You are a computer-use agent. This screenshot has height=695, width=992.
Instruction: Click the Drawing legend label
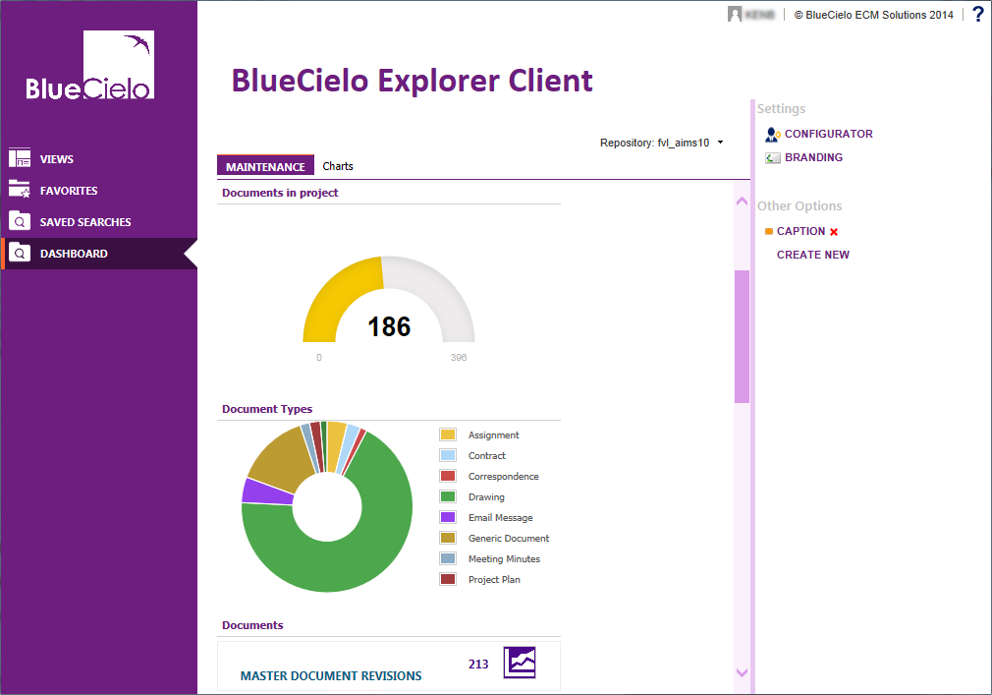pos(486,497)
